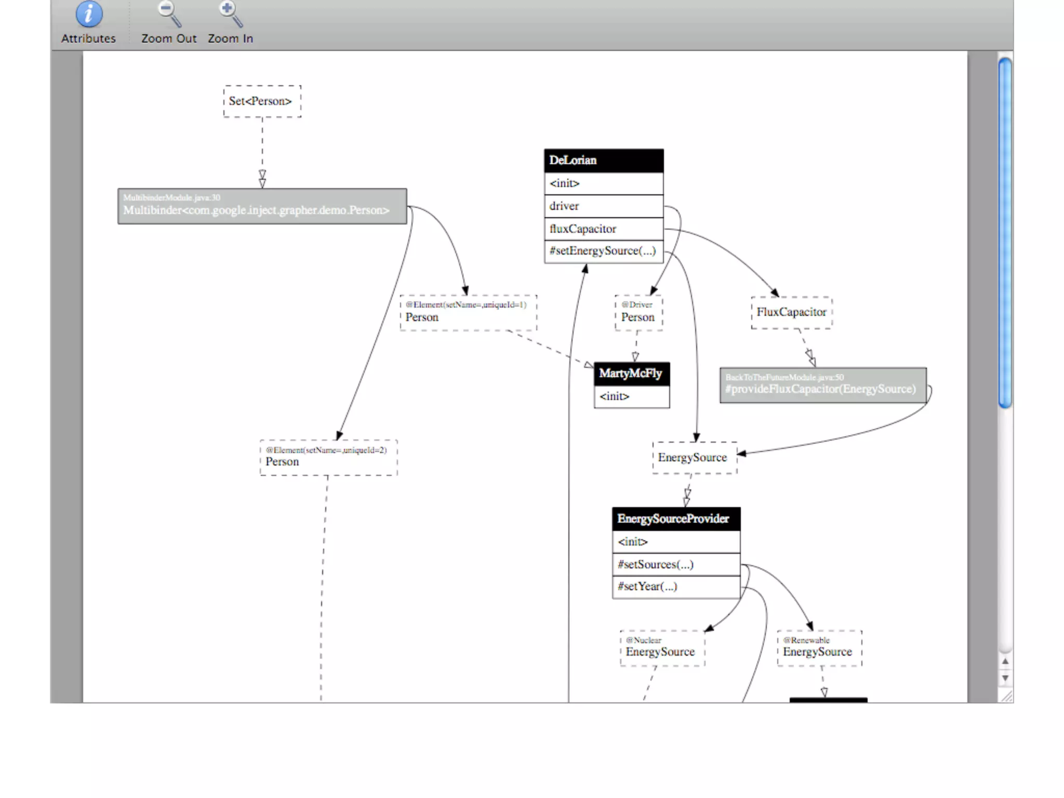Click the DeLorian class header
1064x798 pixels.
604,161
